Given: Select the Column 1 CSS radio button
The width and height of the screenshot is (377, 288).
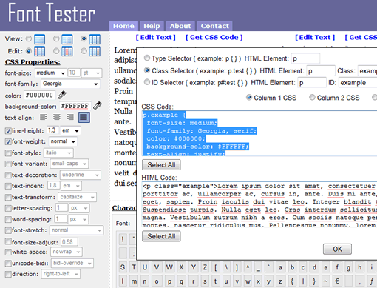Looking at the screenshot, I should (249, 97).
